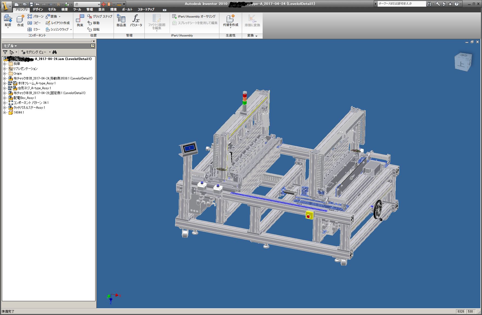Click the Save floppy disk icon
The image size is (482, 315).
click(x=31, y=4)
